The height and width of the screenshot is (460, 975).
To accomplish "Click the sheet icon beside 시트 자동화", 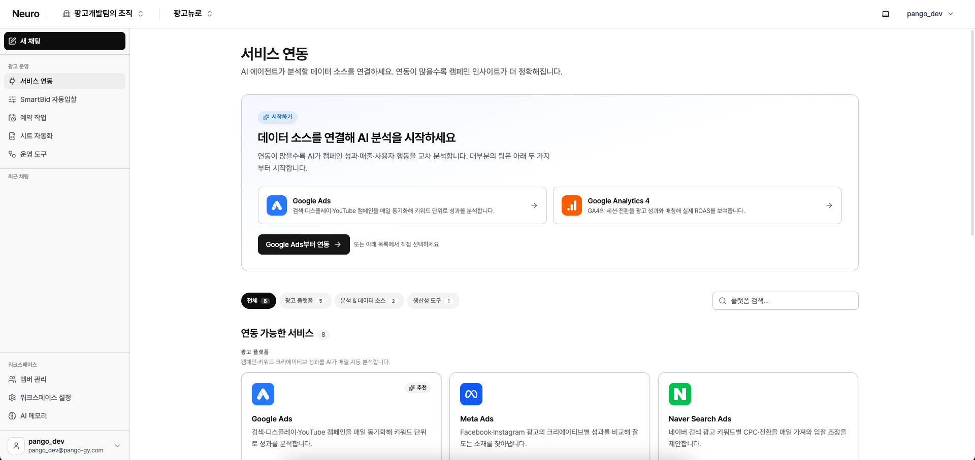I will click(12, 136).
